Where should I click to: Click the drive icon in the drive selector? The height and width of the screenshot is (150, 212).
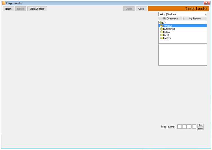161,14
